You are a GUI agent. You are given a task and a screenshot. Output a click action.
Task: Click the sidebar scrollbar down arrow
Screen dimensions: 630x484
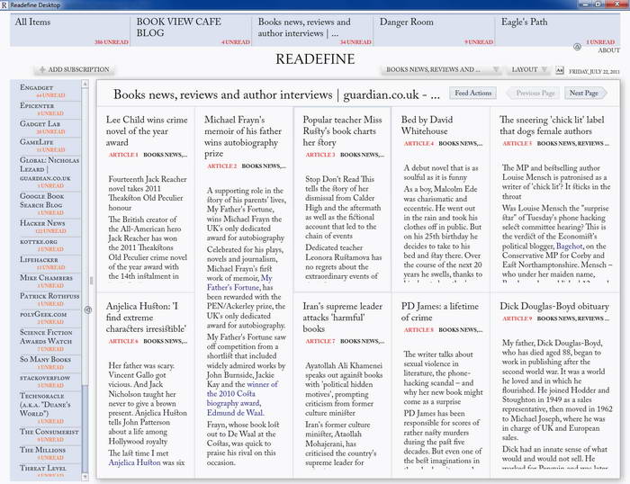pos(85,477)
